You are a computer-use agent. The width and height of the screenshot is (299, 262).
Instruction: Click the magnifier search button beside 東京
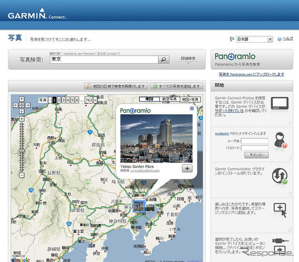click(163, 59)
